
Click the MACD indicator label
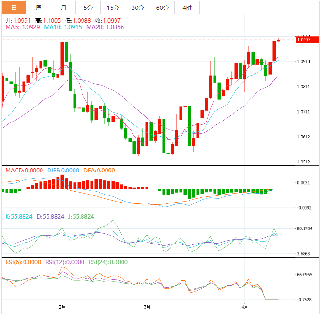pos(24,170)
